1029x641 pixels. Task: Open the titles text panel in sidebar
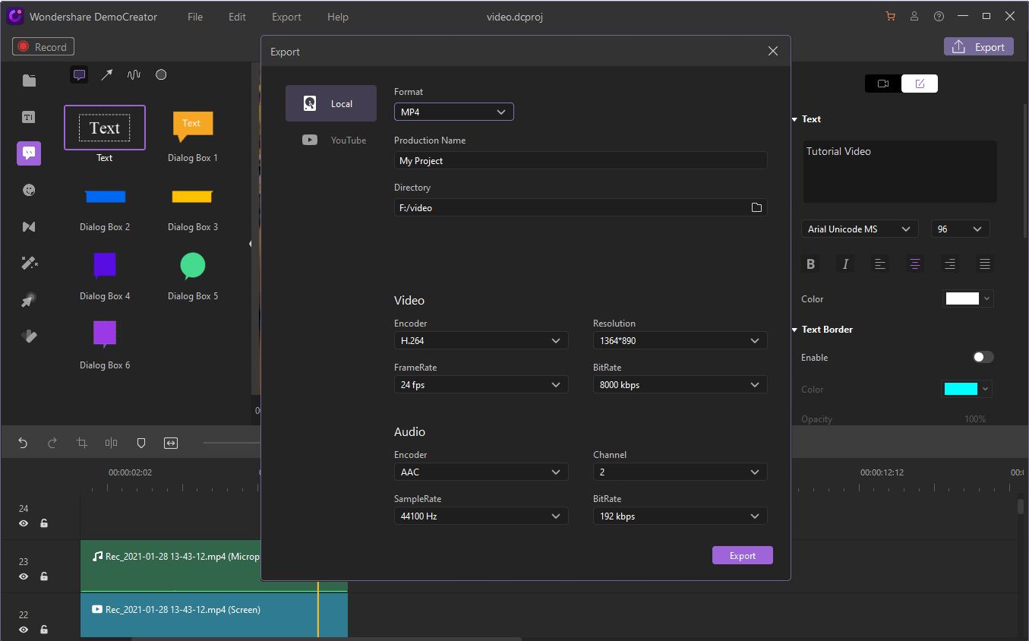coord(29,117)
